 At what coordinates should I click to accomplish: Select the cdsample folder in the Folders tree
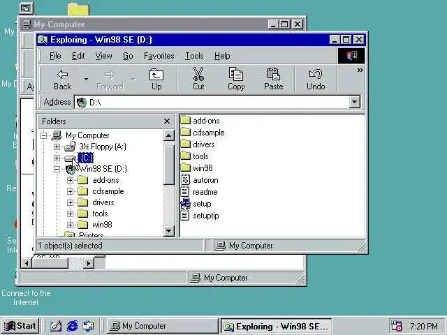point(108,191)
